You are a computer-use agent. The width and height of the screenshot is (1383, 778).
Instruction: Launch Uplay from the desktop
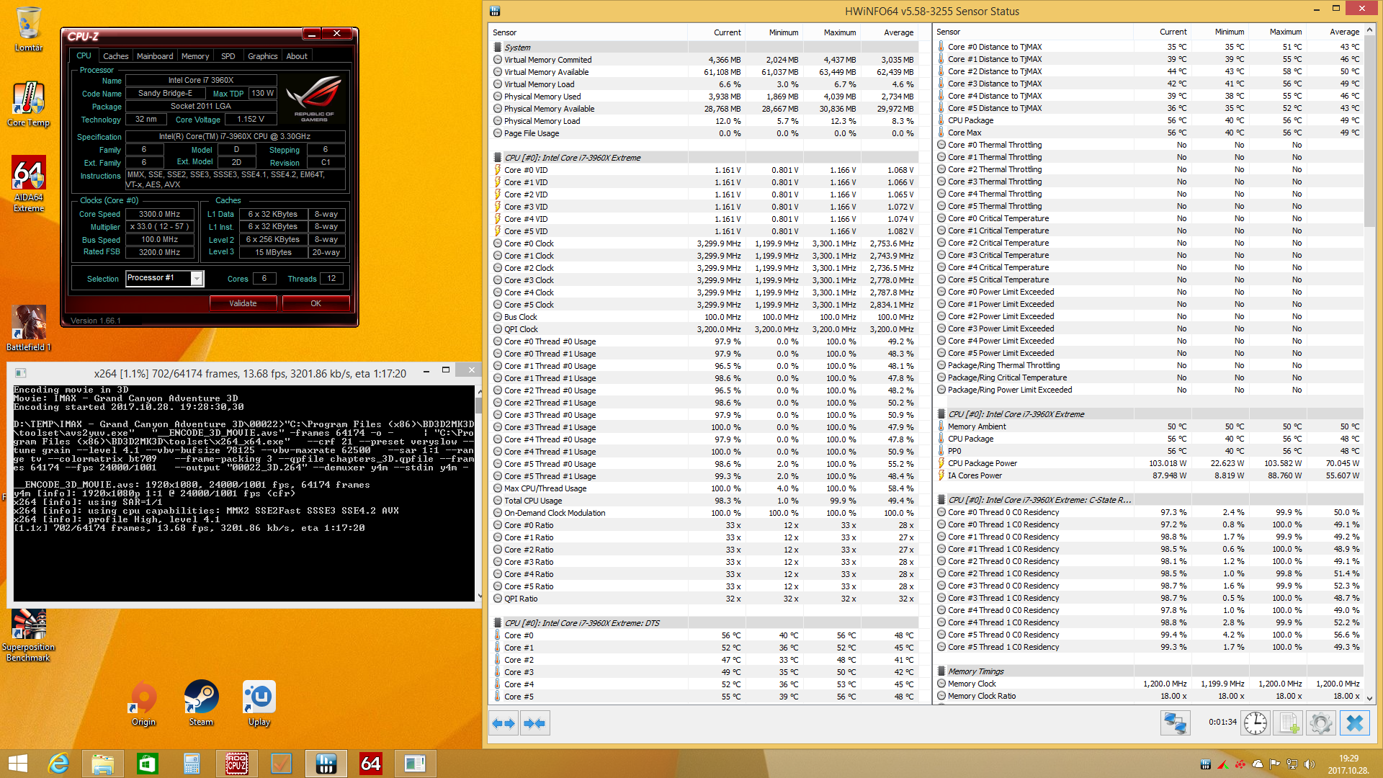pos(259,703)
